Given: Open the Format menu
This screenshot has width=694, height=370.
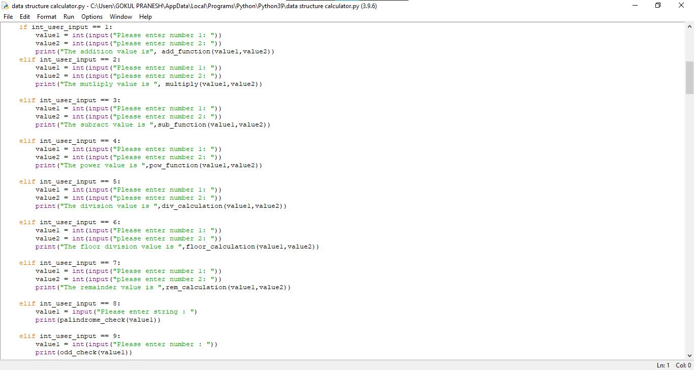Looking at the screenshot, I should pyautogui.click(x=47, y=17).
